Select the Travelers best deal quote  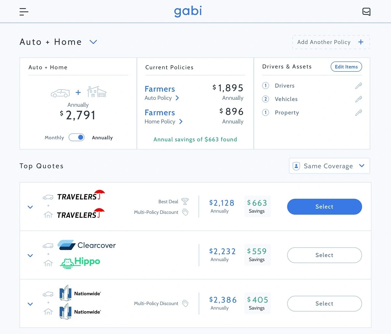(x=324, y=207)
